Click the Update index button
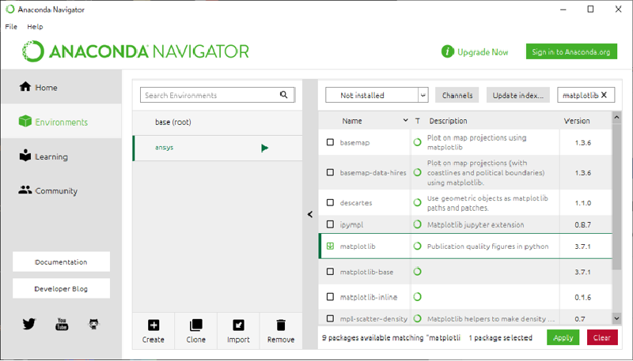 click(x=517, y=96)
